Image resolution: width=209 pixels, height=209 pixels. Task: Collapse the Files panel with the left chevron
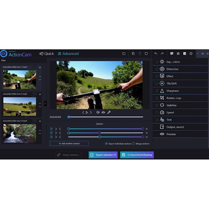(x=45, y=104)
